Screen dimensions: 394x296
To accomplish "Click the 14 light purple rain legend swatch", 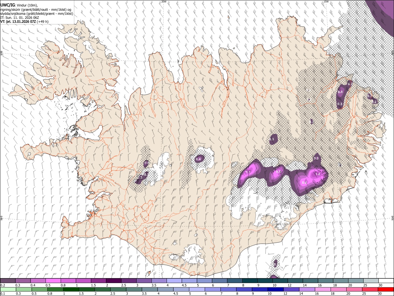I will pyautogui.click(x=307, y=289).
